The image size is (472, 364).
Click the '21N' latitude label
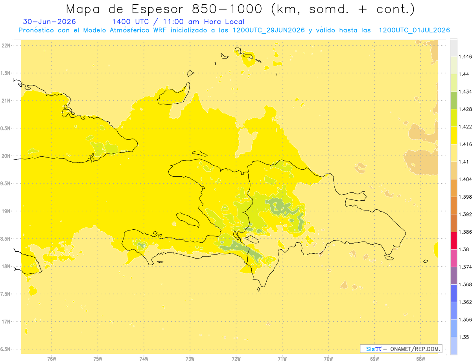click(7, 101)
